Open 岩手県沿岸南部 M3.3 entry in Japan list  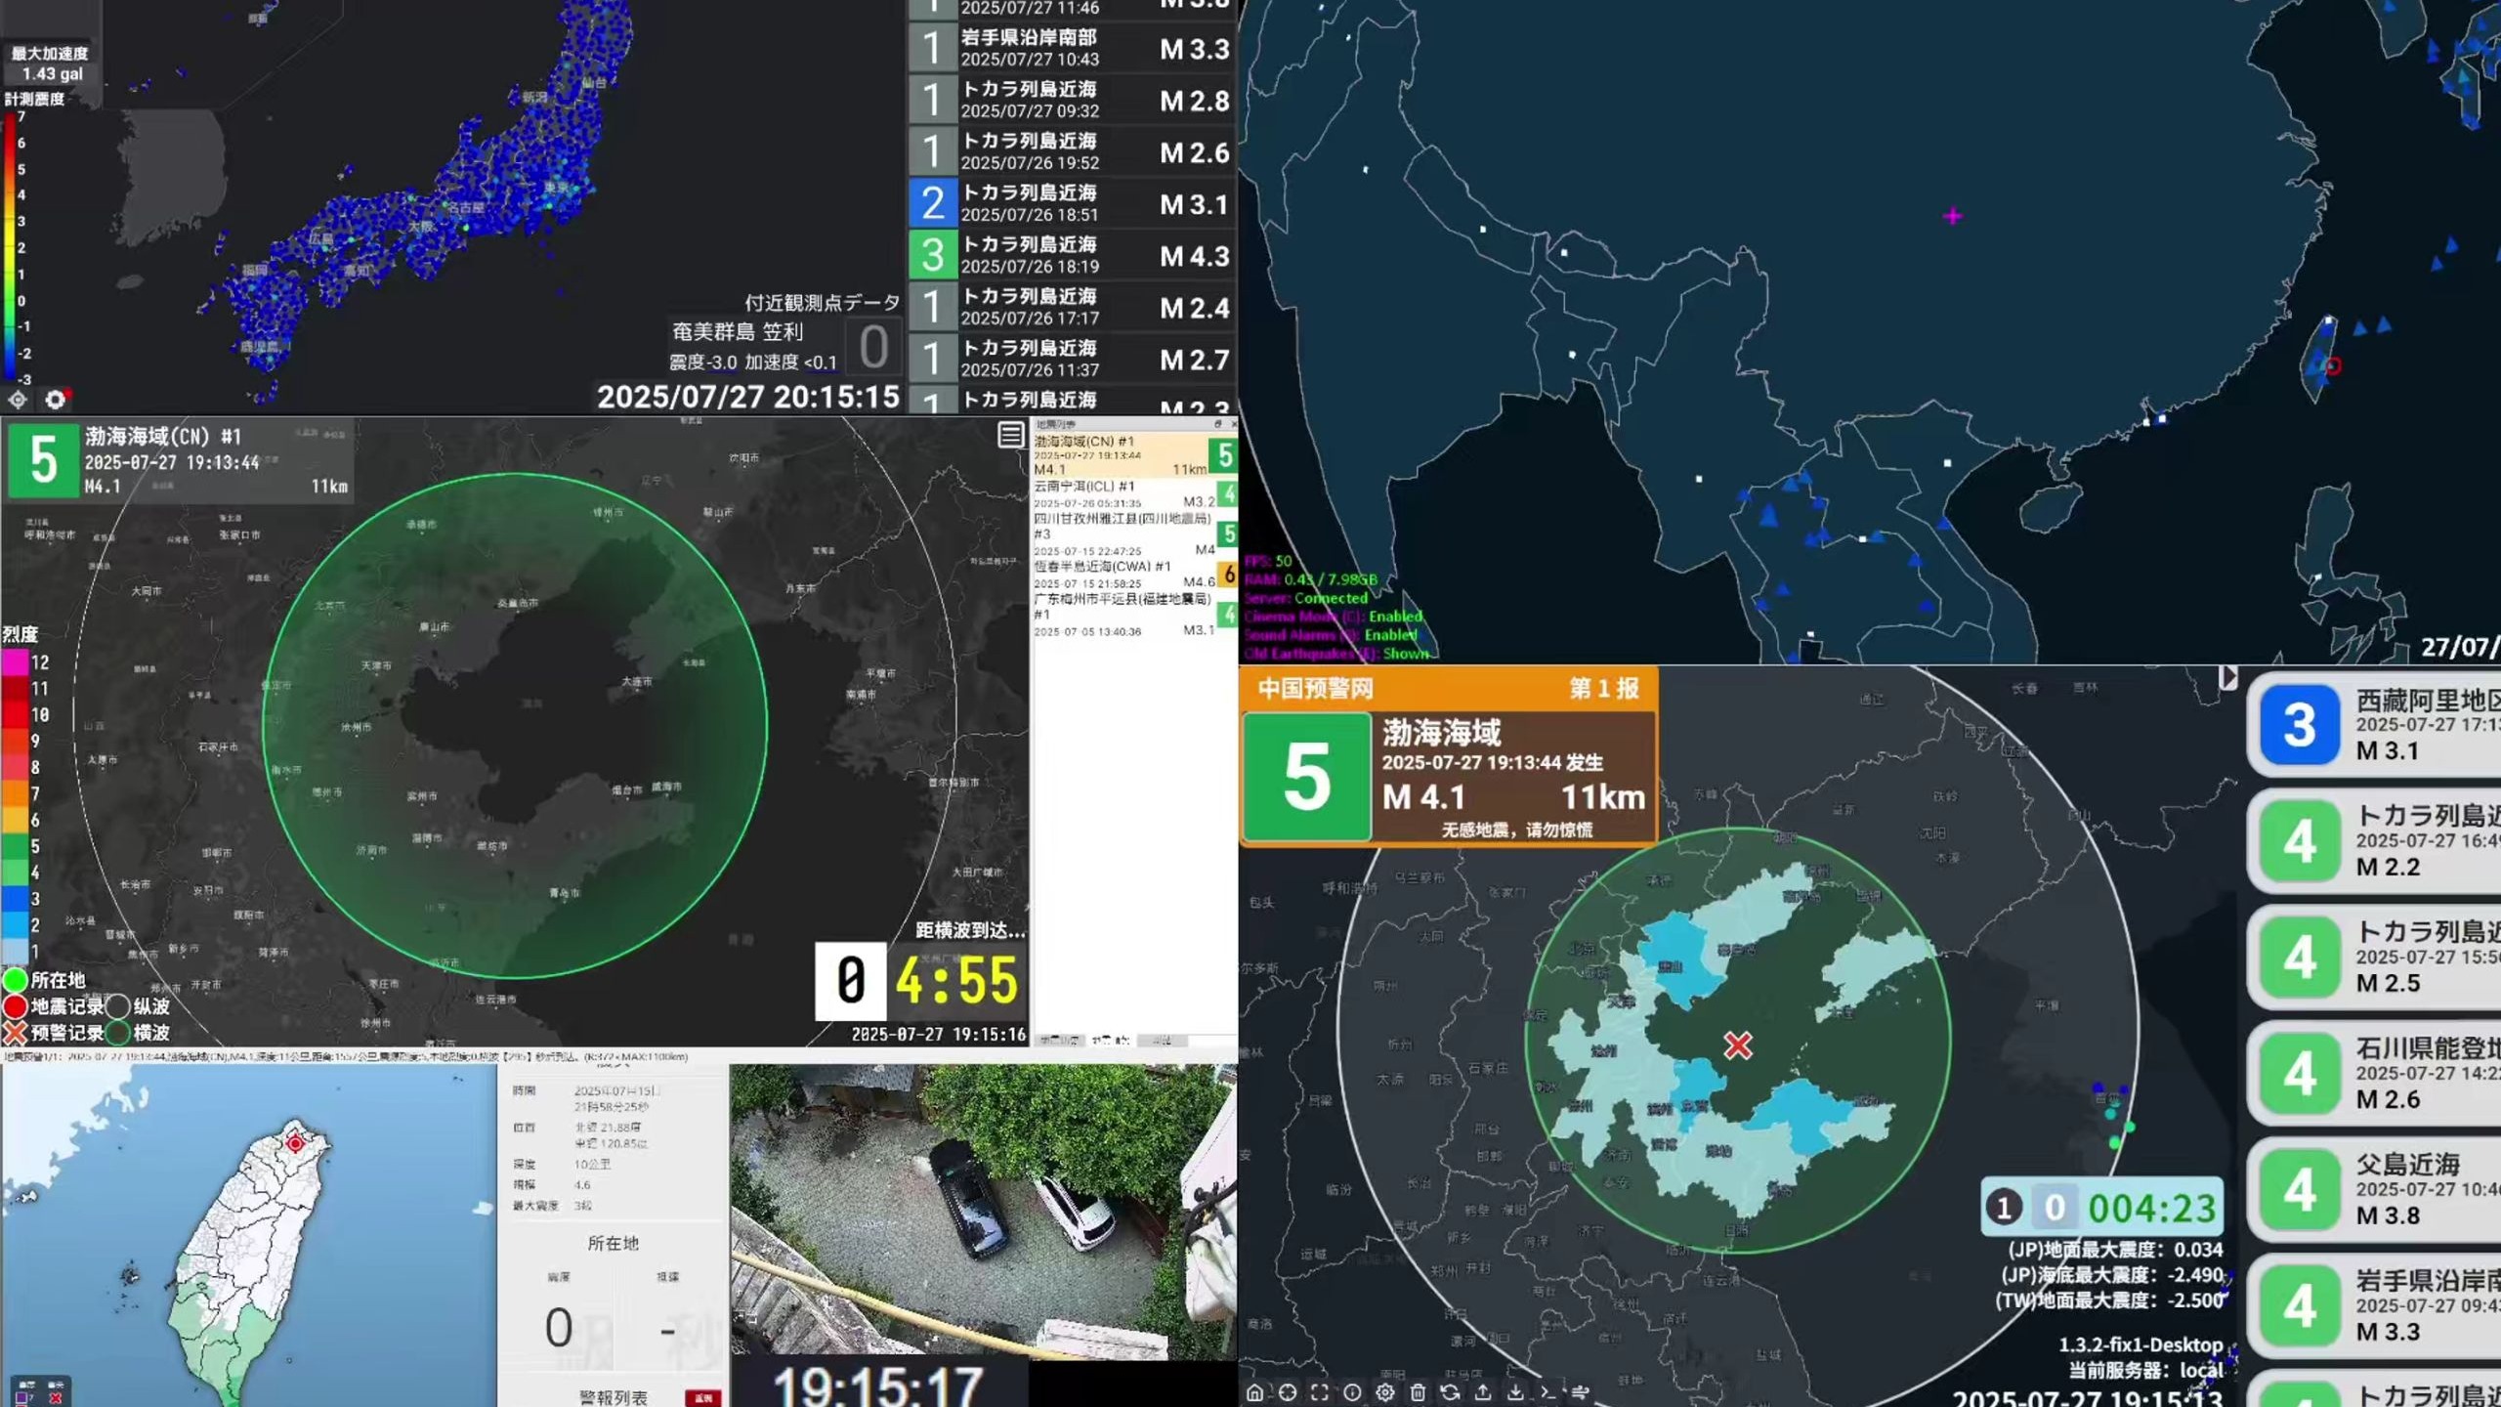click(x=1072, y=48)
